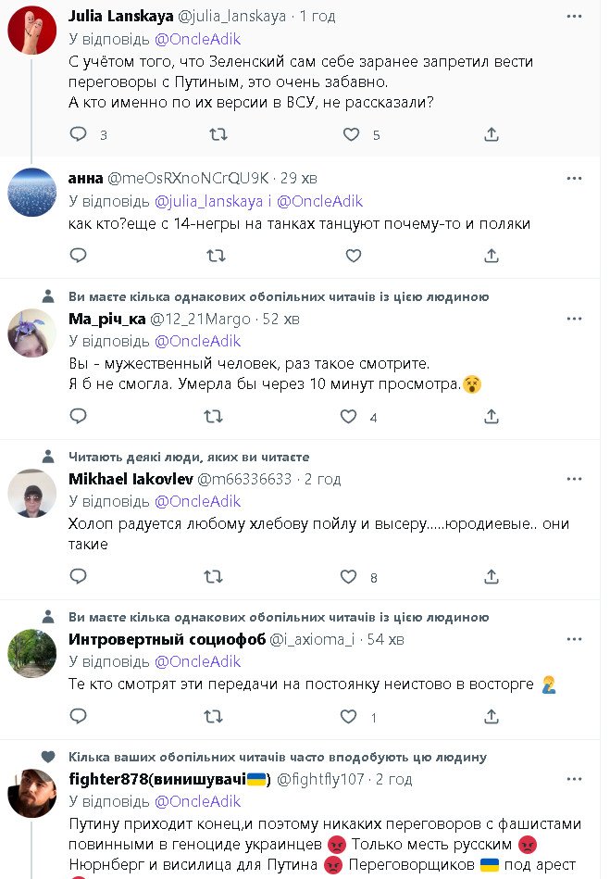Reply to анна's tweet

(79, 255)
